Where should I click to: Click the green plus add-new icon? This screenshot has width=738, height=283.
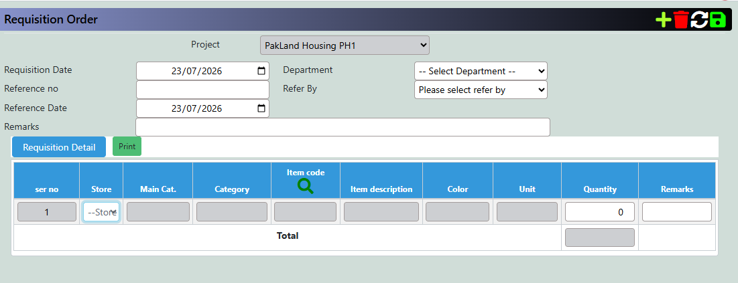pos(663,20)
